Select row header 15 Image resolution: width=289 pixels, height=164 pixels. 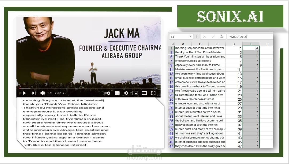tap(171, 78)
